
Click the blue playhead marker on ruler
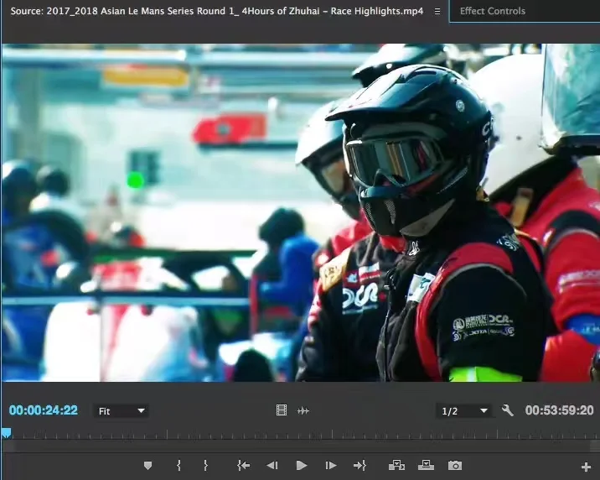coord(6,433)
